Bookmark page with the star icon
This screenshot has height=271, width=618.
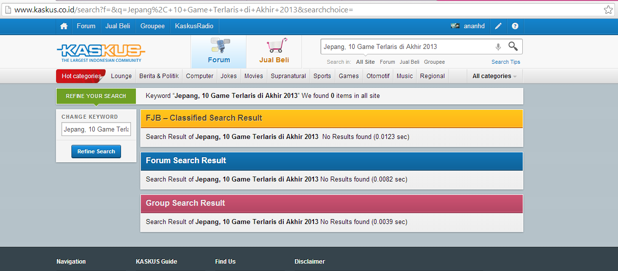[608, 10]
